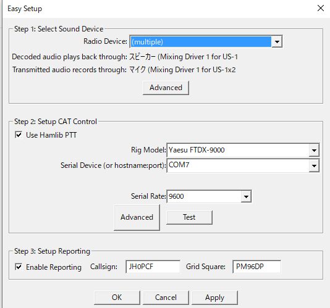
Task: Click the Test CAT control button
Action: pos(189,217)
